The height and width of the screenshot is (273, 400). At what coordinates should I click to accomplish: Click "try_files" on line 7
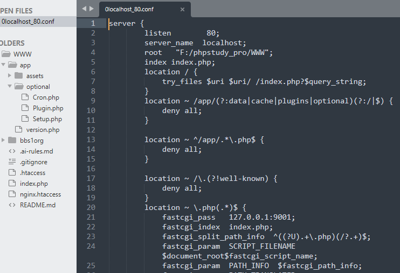(x=182, y=81)
